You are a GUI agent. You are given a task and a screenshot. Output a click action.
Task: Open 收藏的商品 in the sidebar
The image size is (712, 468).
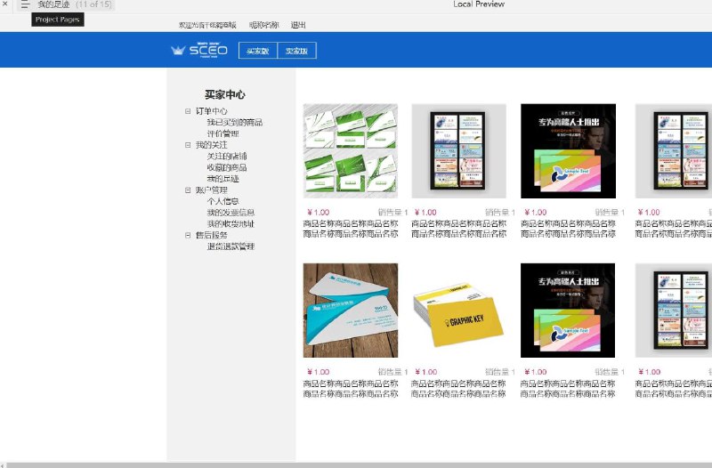[x=227, y=167]
